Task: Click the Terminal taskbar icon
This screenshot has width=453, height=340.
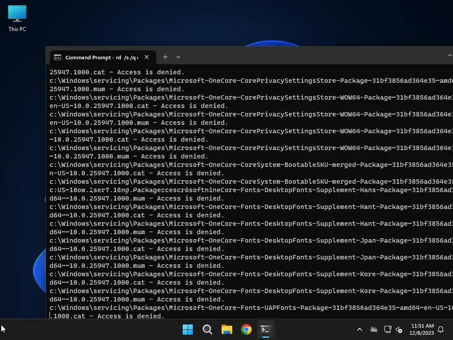Action: 266,329
